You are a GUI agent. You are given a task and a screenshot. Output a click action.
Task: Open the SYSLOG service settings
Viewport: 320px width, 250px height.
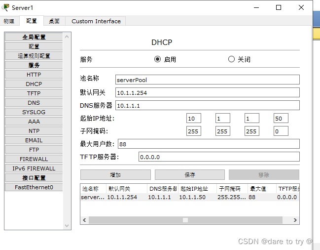(34, 112)
